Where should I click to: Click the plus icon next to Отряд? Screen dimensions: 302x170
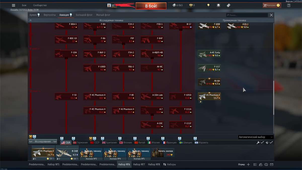pos(248,164)
